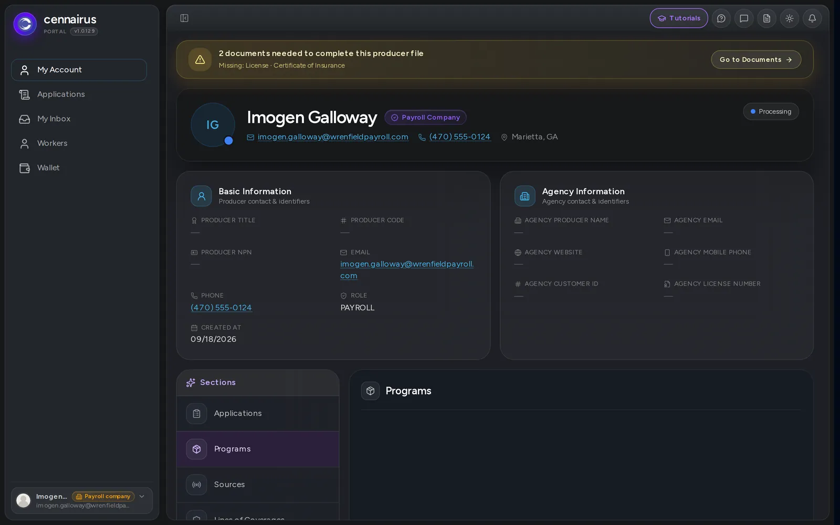Screen dimensions: 840x525
Task: Click the Processing status badge
Action: point(771,112)
